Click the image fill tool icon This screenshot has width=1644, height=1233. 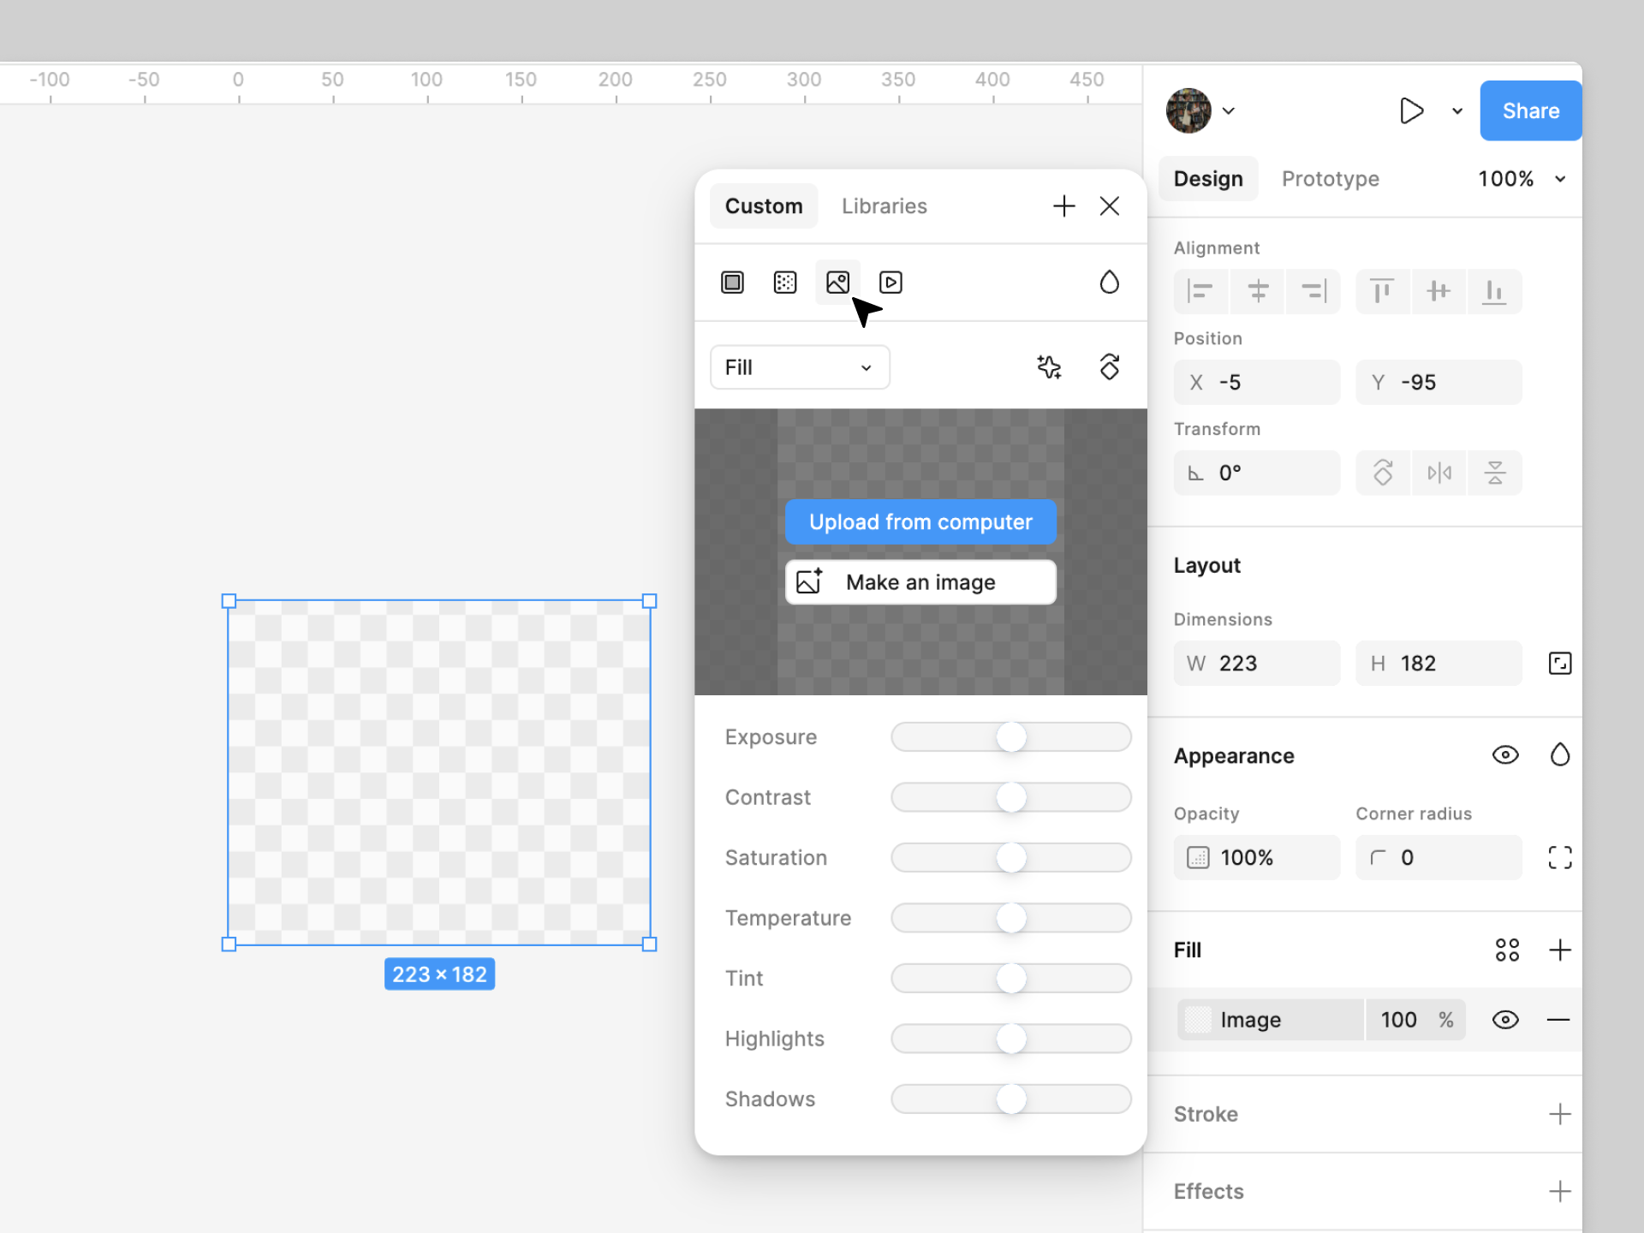839,283
